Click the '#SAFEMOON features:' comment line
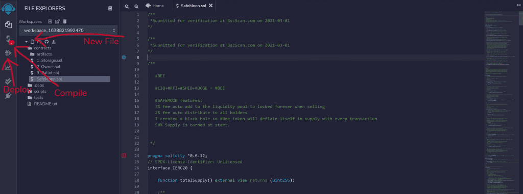 [178, 100]
